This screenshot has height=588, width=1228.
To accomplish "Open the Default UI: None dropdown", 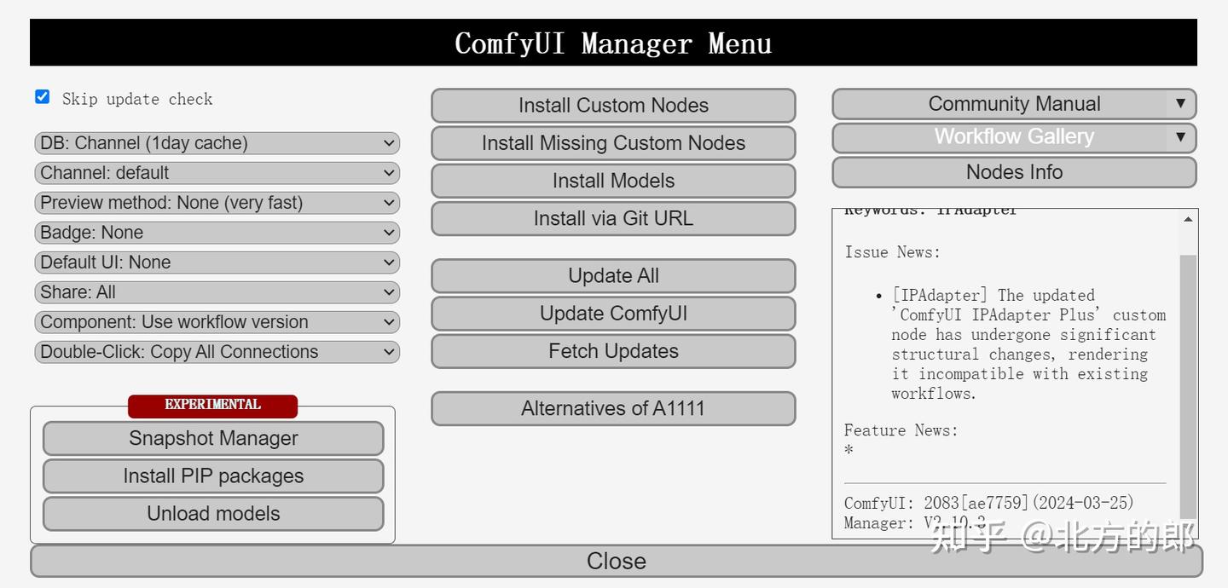I will (217, 262).
